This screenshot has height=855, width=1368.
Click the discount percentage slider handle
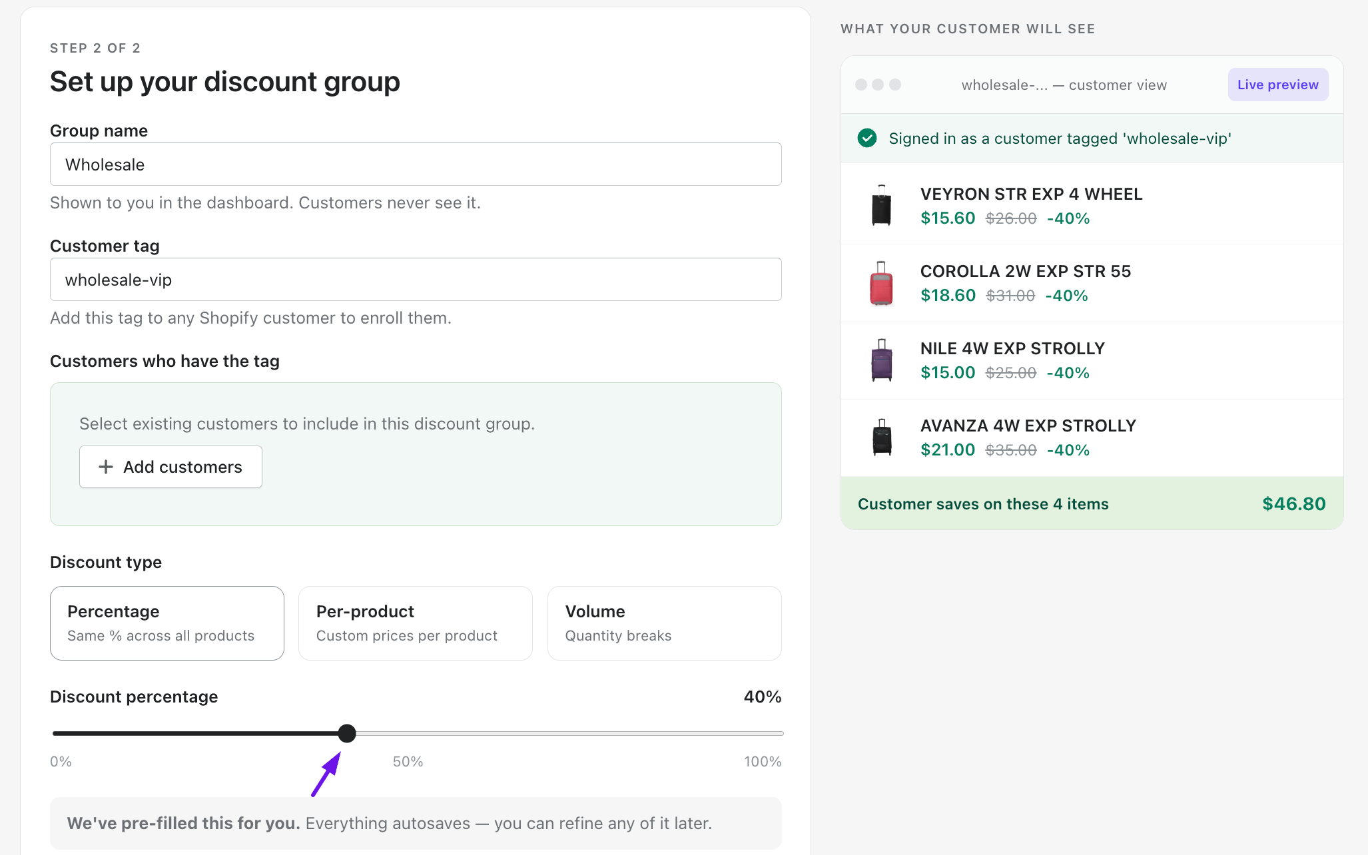(346, 733)
